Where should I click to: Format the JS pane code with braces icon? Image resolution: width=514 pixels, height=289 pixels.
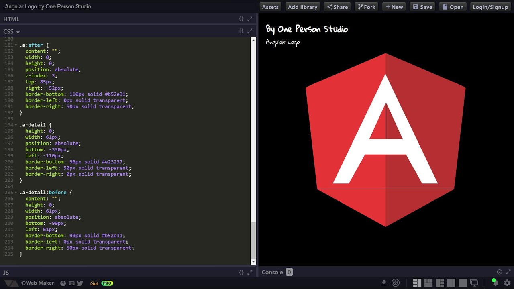point(241,272)
